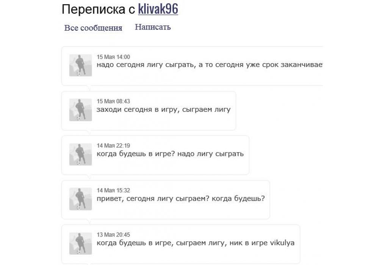Click the 13 Мая 20:45 timestamp

(113, 235)
